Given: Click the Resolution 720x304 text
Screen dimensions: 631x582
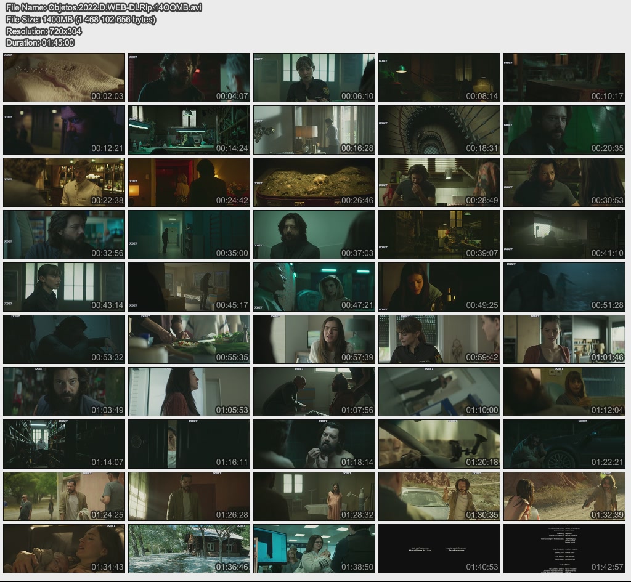Looking at the screenshot, I should coord(44,31).
